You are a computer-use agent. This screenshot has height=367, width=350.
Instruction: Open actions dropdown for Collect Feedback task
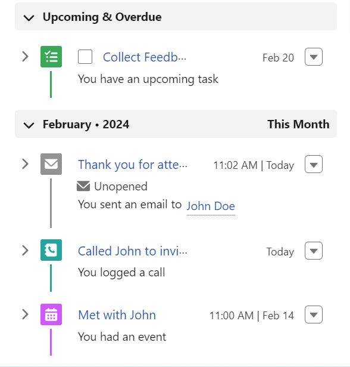[x=314, y=57]
